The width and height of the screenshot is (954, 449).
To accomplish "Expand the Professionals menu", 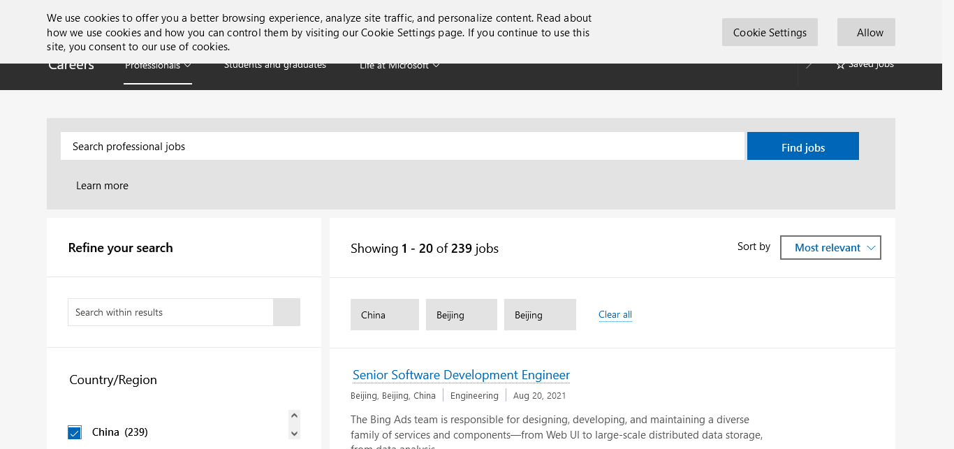I will [158, 66].
